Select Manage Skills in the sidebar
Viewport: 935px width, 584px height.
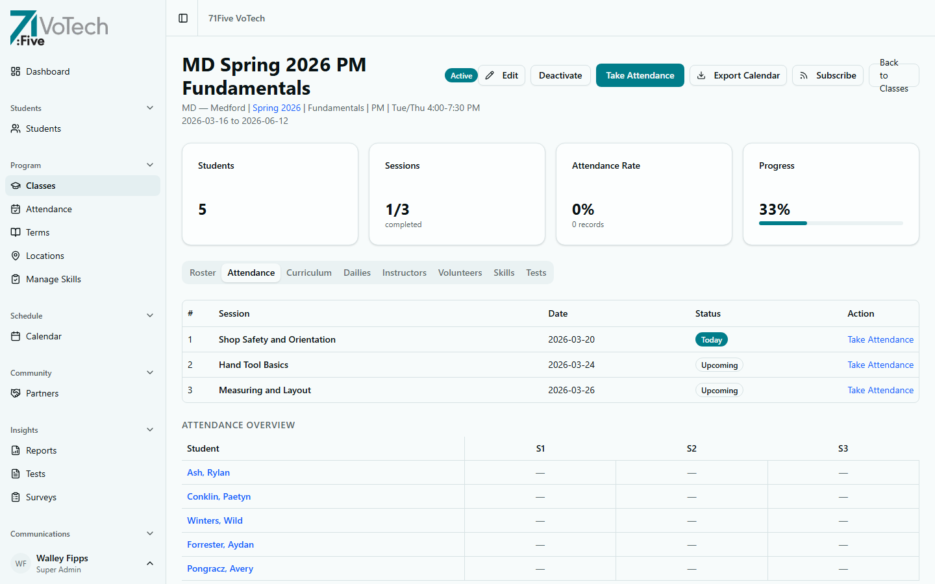(x=52, y=279)
